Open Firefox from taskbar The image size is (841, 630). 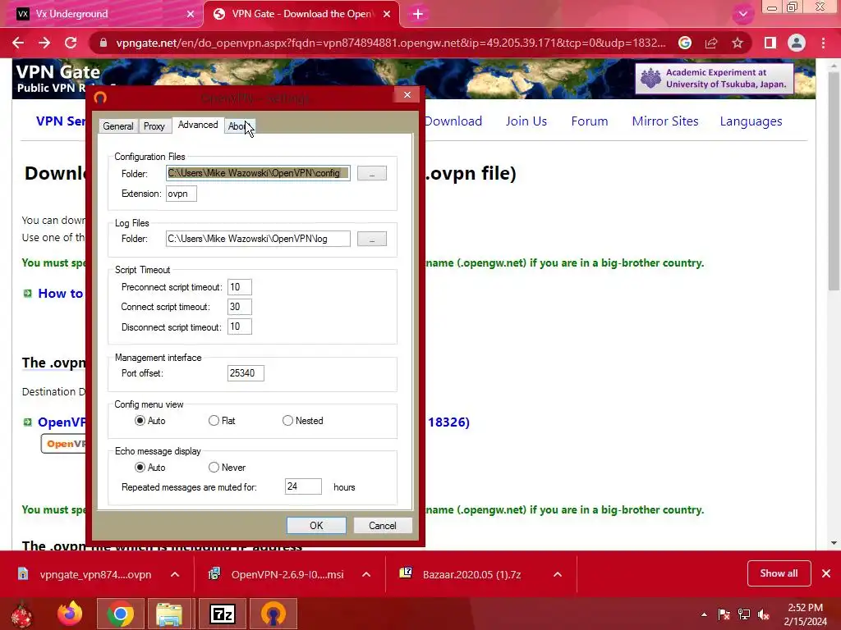(70, 614)
